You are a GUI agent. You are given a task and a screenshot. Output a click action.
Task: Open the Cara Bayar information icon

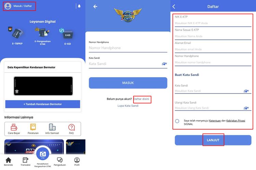[14, 128]
